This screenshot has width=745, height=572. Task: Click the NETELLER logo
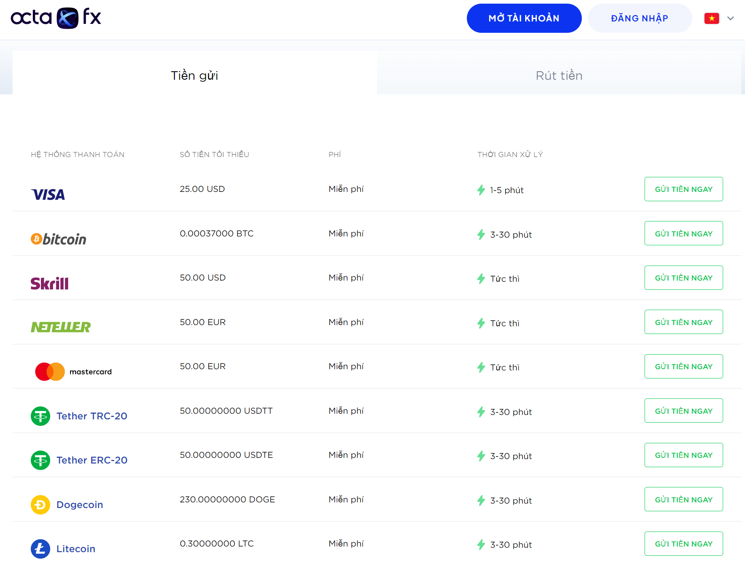click(61, 327)
